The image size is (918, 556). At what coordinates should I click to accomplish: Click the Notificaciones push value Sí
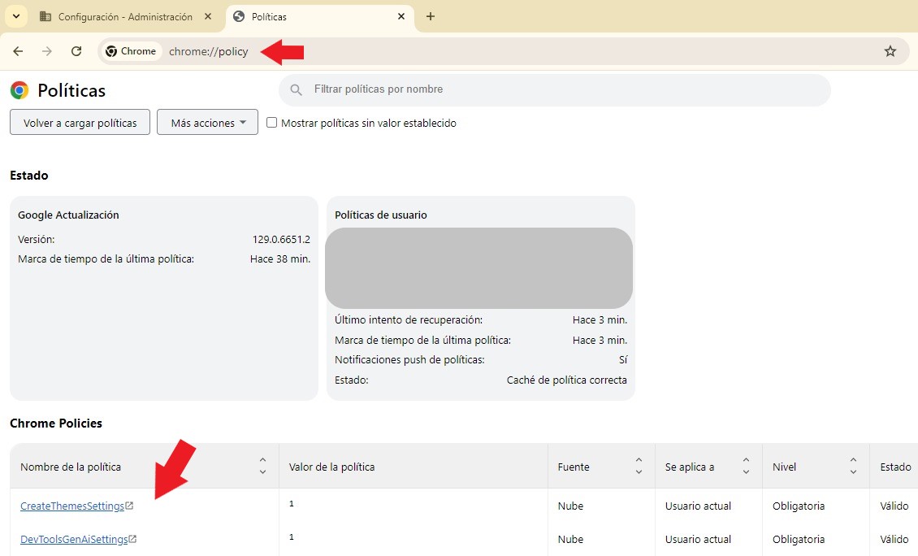(623, 360)
